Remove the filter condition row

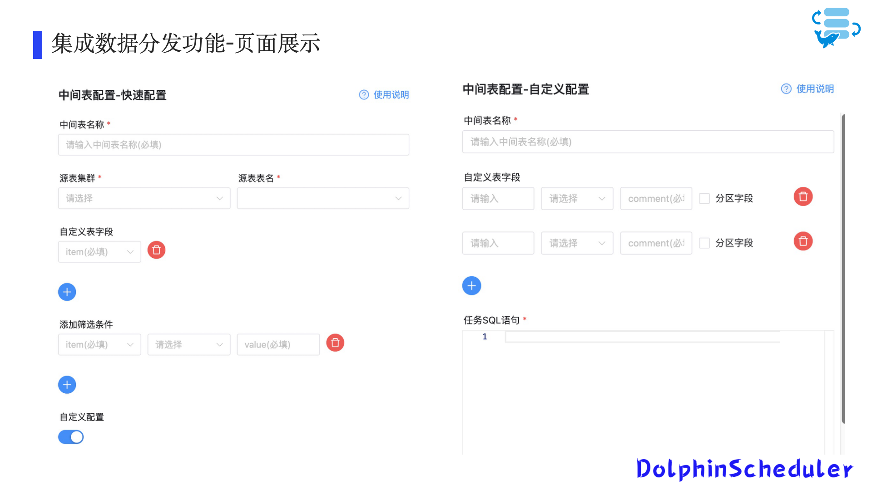[335, 343]
